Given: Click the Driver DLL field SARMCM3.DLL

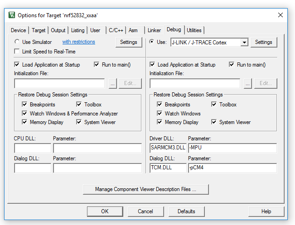Looking at the screenshot, I should (x=168, y=148).
